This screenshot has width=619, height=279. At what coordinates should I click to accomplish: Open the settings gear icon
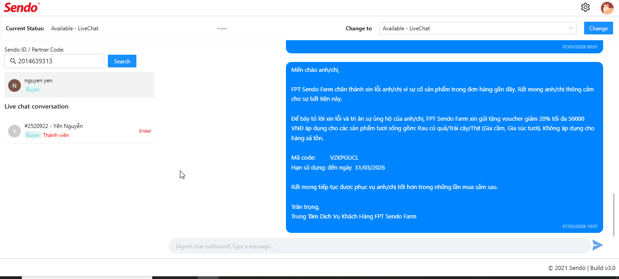coord(585,7)
